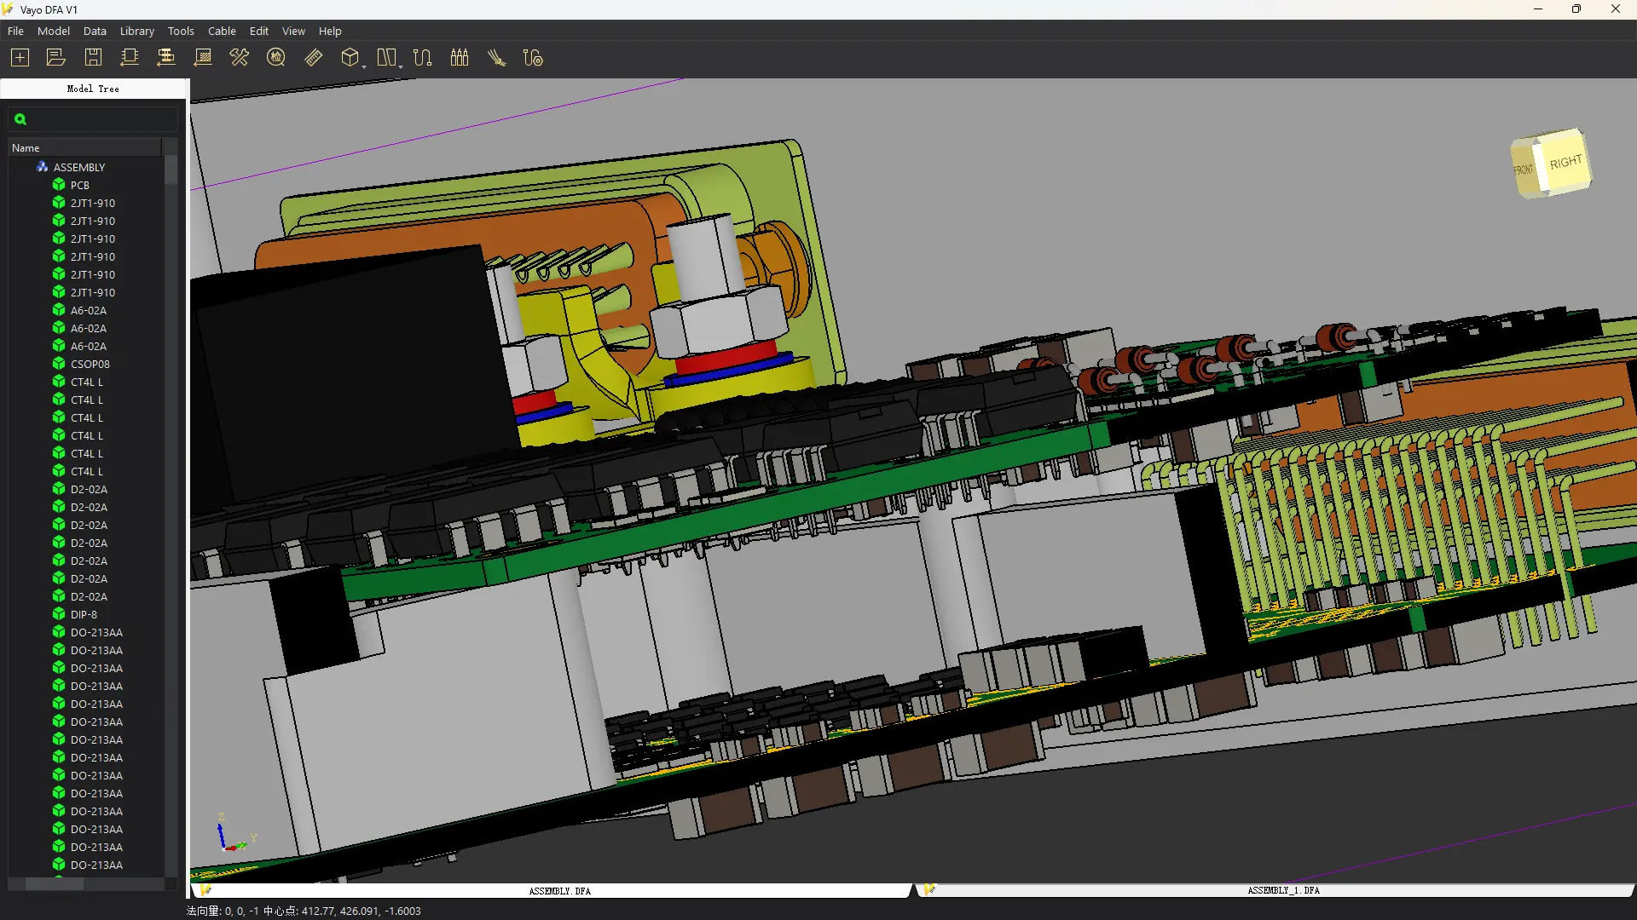Click the chip component import icon
This screenshot has width=1637, height=920.
pyautogui.click(x=130, y=58)
